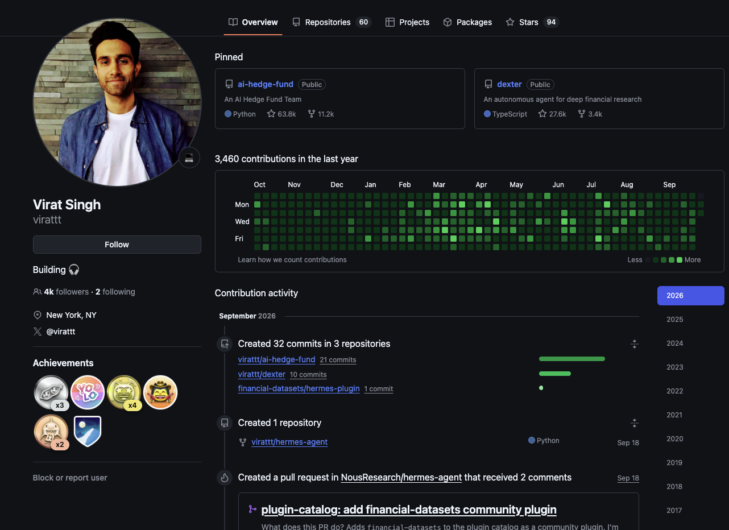Image resolution: width=729 pixels, height=530 pixels.
Task: Open the cowboy Quickdraw achievement badge
Action: tap(160, 392)
